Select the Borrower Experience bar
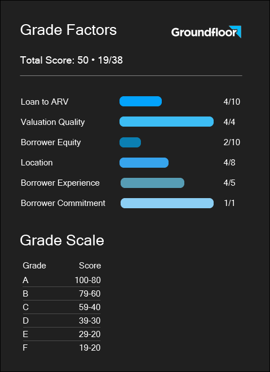The image size is (270, 372). 152,183
